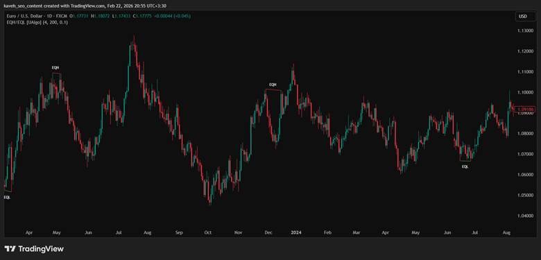Click the Oct label on the time axis
The width and height of the screenshot is (541, 260).
tap(207, 233)
